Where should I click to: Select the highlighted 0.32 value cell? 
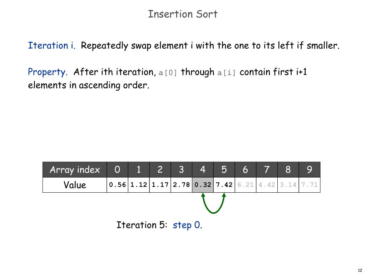[203, 185]
